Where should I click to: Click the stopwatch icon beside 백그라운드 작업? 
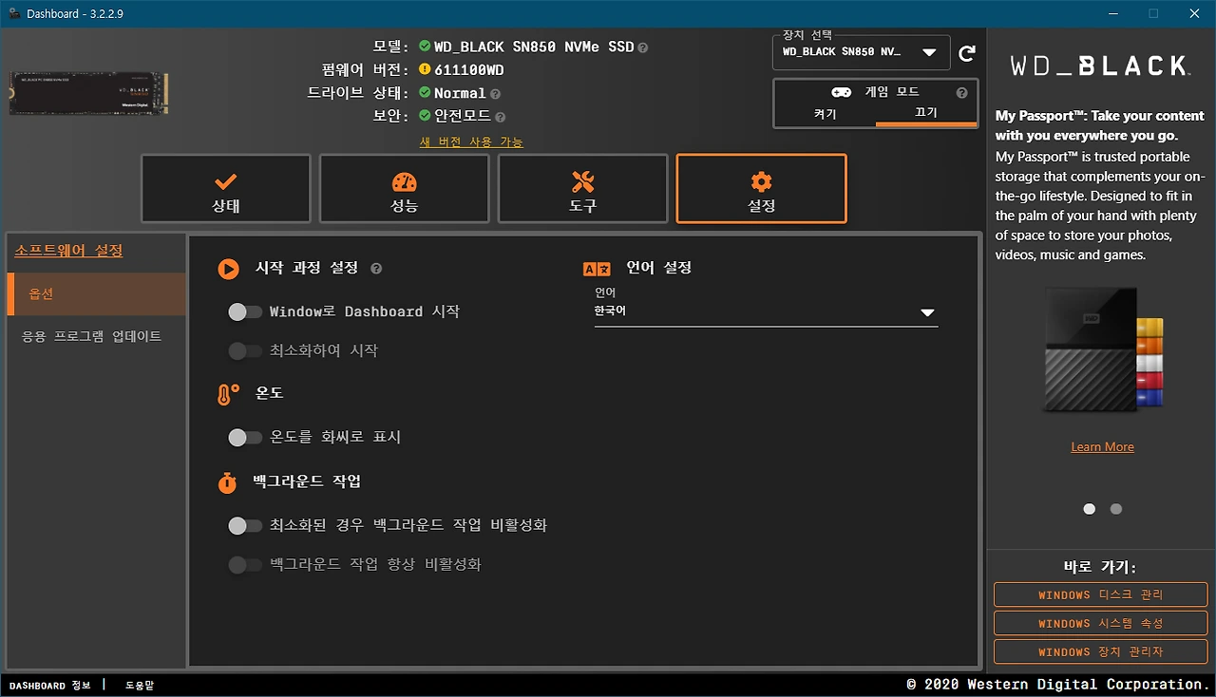[x=226, y=482]
